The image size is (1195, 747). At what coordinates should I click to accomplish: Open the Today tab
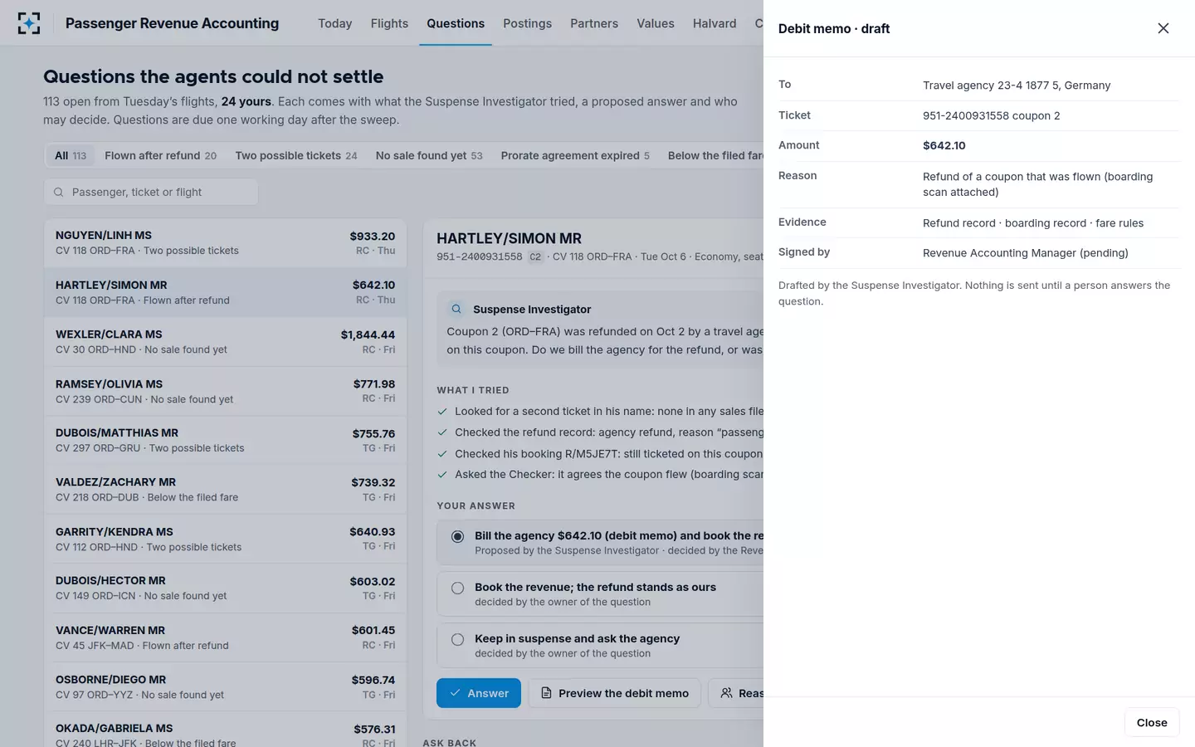[335, 23]
